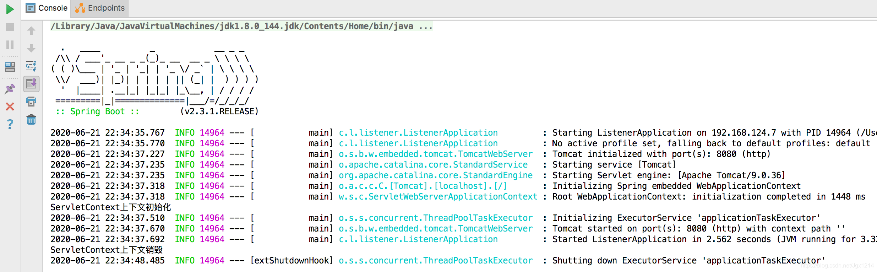Image resolution: width=877 pixels, height=272 pixels.
Task: Click the Pin tab pushpin icon
Action: tap(10, 88)
